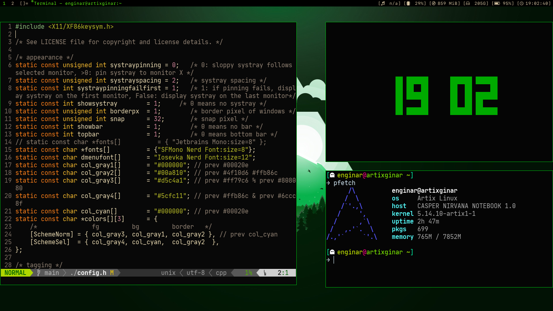Click the ghost icon in last terminal prompt
The height and width of the screenshot is (311, 553).
pos(332,252)
